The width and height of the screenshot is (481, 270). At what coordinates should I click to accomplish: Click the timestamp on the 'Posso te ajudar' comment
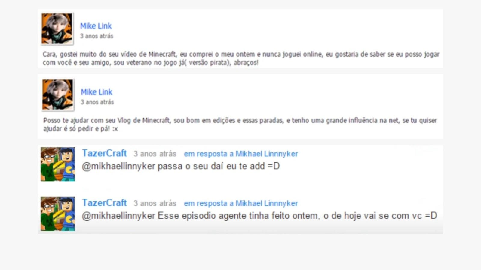click(x=97, y=102)
